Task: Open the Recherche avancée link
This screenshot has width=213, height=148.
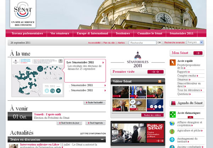Action: 174,43
